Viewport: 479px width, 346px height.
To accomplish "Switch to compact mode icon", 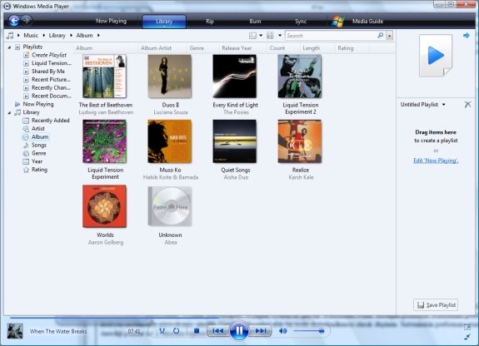I will pyautogui.click(x=467, y=337).
